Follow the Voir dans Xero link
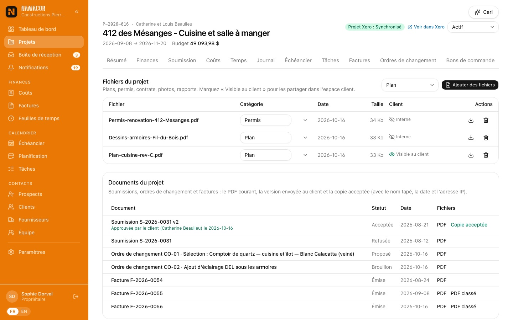 pos(426,27)
